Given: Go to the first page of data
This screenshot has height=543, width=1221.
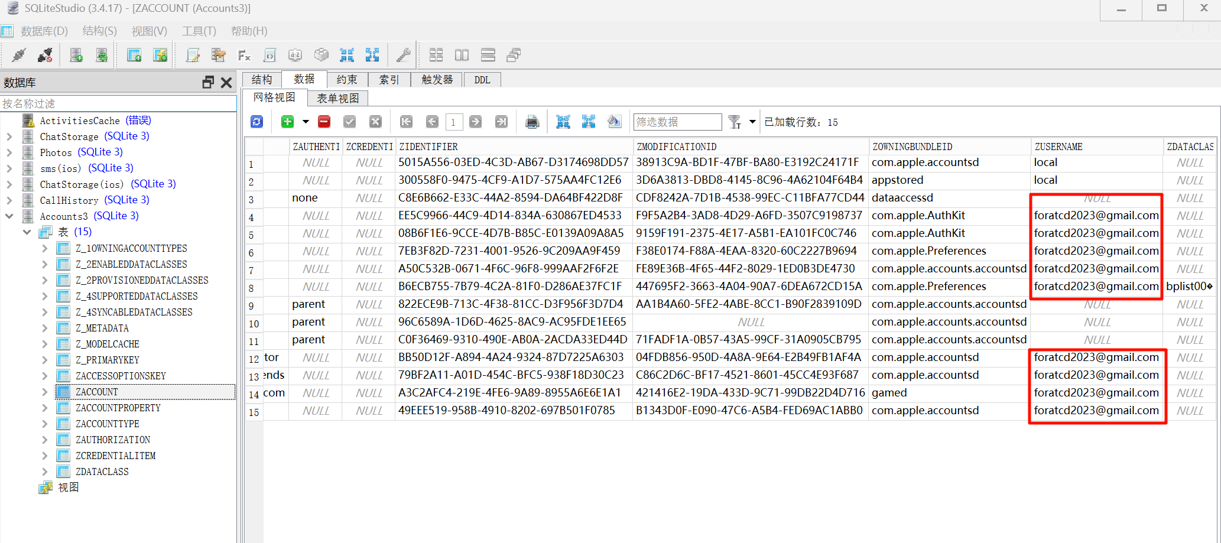Looking at the screenshot, I should [x=406, y=122].
